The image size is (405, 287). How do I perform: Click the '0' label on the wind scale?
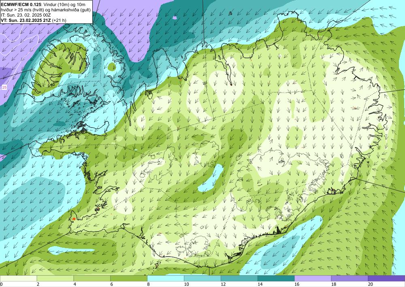coord(1,284)
